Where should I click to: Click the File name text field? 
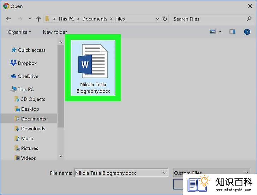(121, 173)
